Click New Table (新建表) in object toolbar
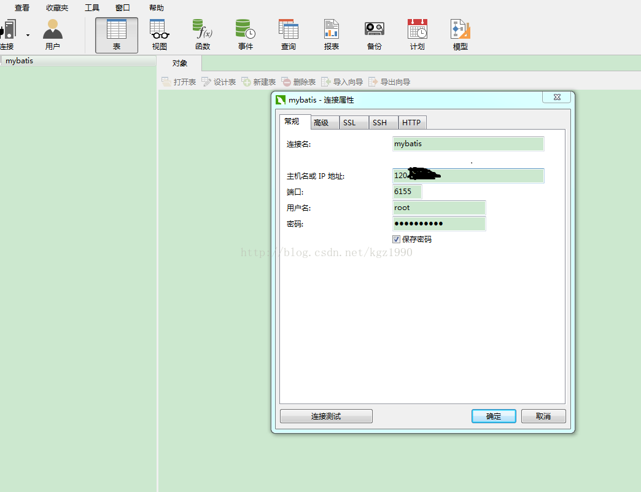The width and height of the screenshot is (641, 492). (258, 82)
